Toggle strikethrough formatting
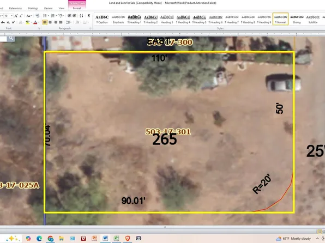 tap(3, 22)
